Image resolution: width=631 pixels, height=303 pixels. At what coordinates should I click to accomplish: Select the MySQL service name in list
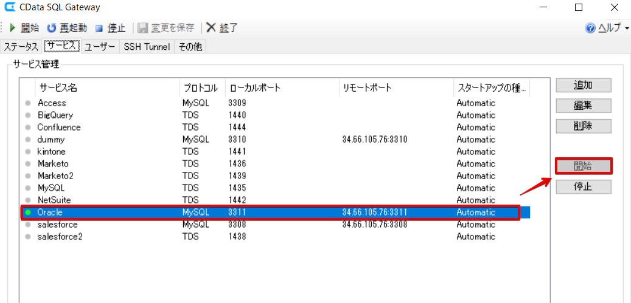click(x=51, y=188)
